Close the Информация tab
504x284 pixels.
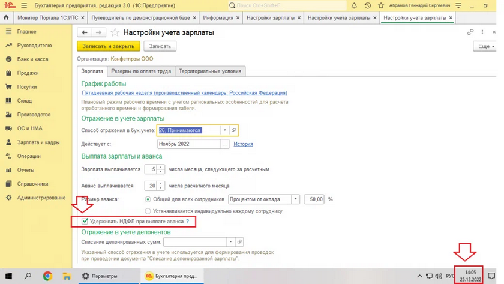tap(238, 18)
